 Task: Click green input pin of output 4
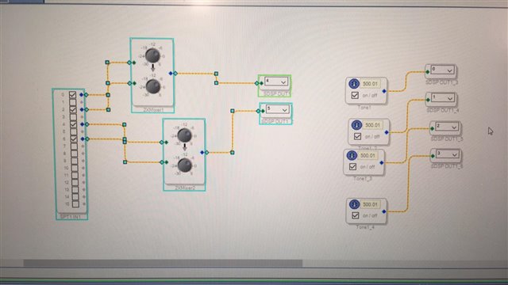tap(261, 83)
